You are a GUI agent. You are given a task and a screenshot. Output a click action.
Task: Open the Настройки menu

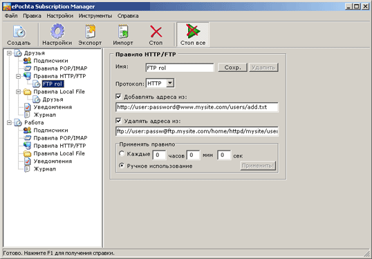(x=59, y=16)
